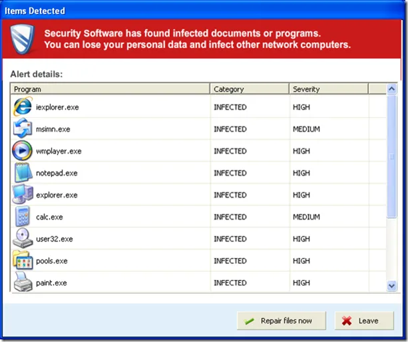Sort list by Category column header

coord(249,89)
